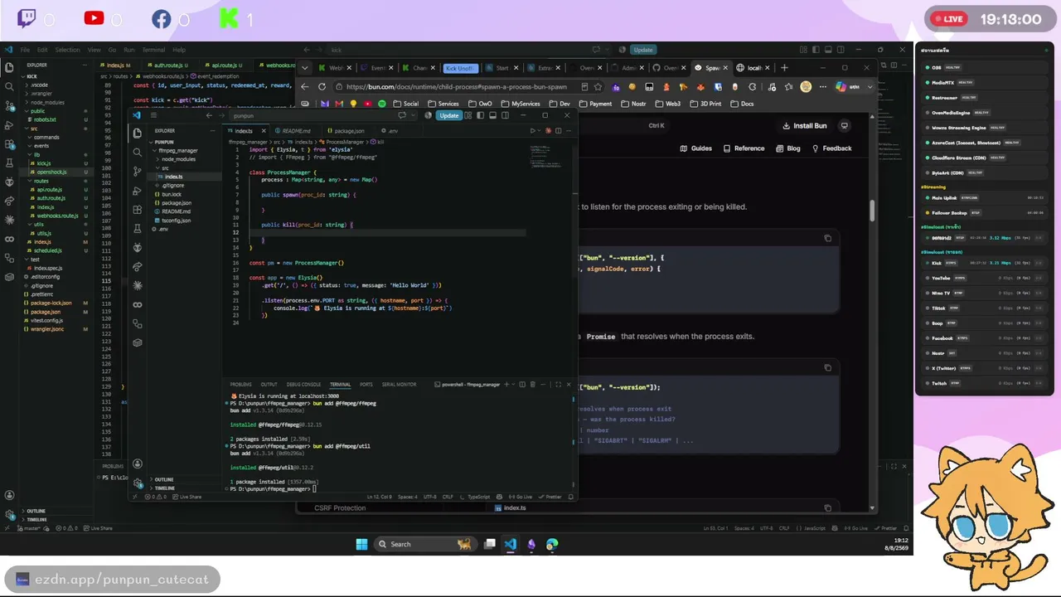This screenshot has width=1061, height=597.
Task: Open Manage gear in punpun window activity bar
Action: point(138,482)
